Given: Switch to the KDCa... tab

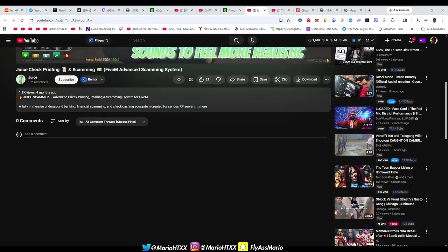Looking at the screenshot, I should (159, 10).
